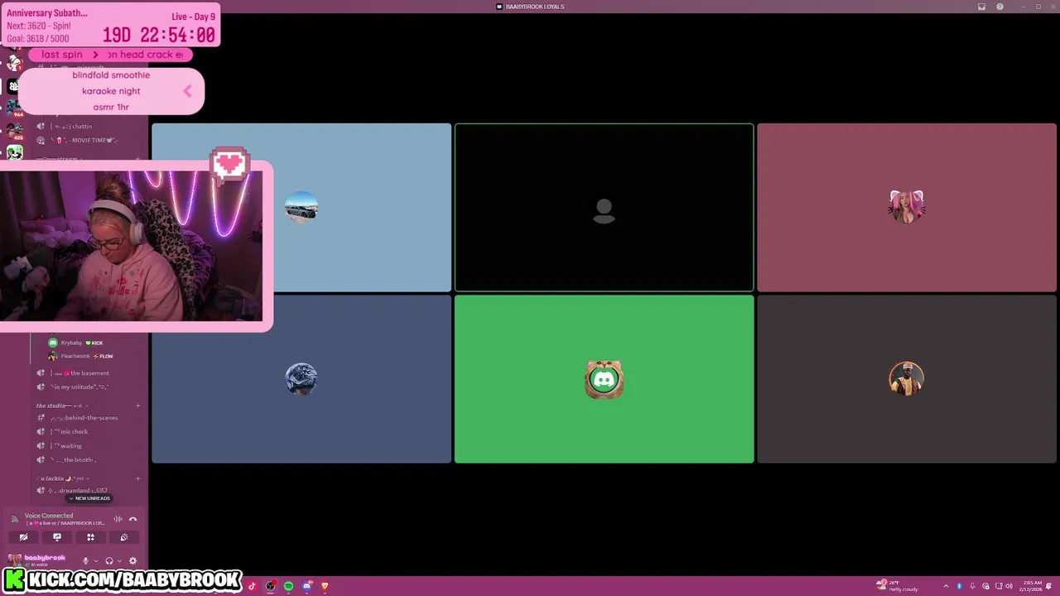Open server icon with 425 badge
The width and height of the screenshot is (1060, 596).
[14, 131]
